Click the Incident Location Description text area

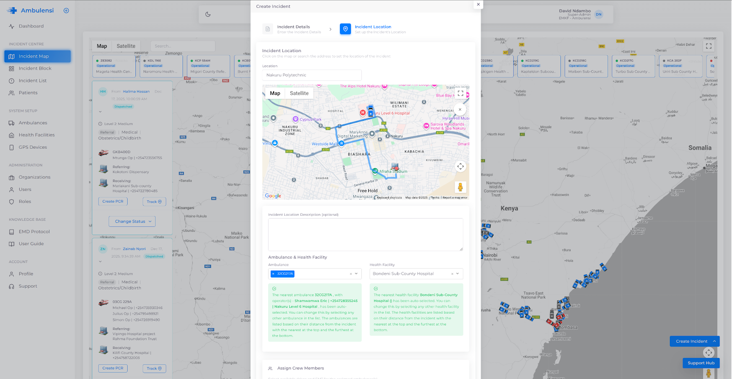point(365,235)
